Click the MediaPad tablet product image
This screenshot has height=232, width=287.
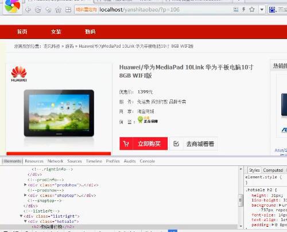coord(59,113)
